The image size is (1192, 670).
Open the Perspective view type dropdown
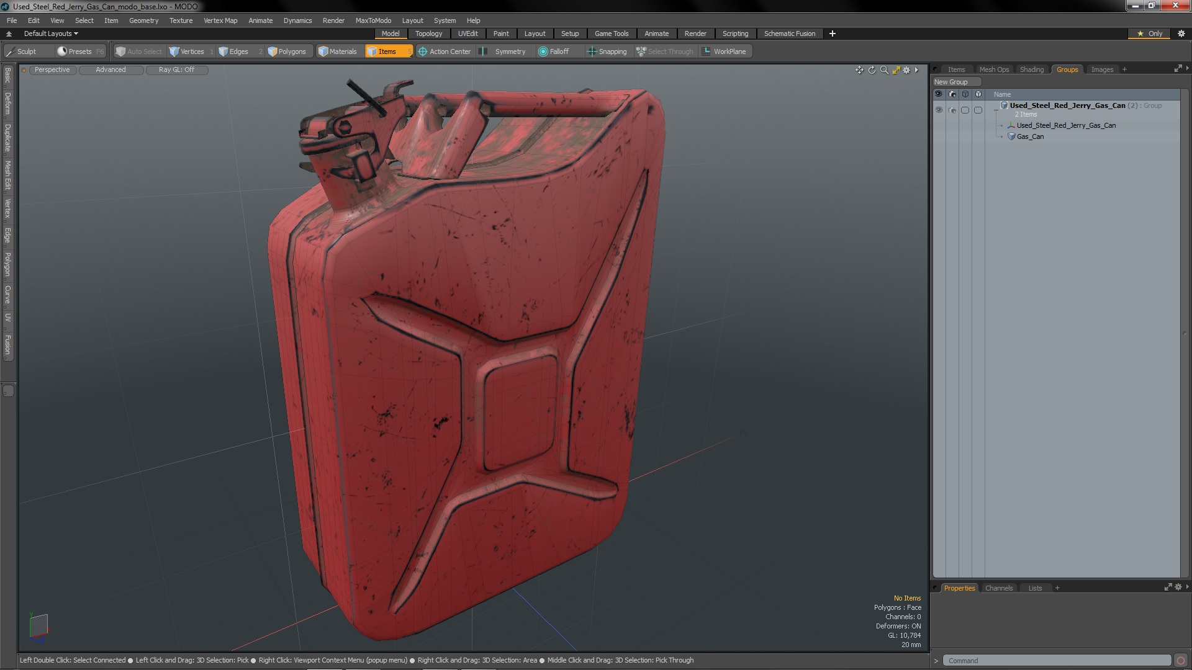52,69
